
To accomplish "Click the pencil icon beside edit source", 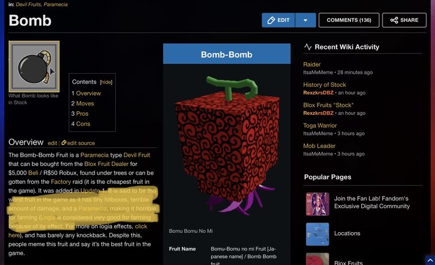I will (64, 143).
